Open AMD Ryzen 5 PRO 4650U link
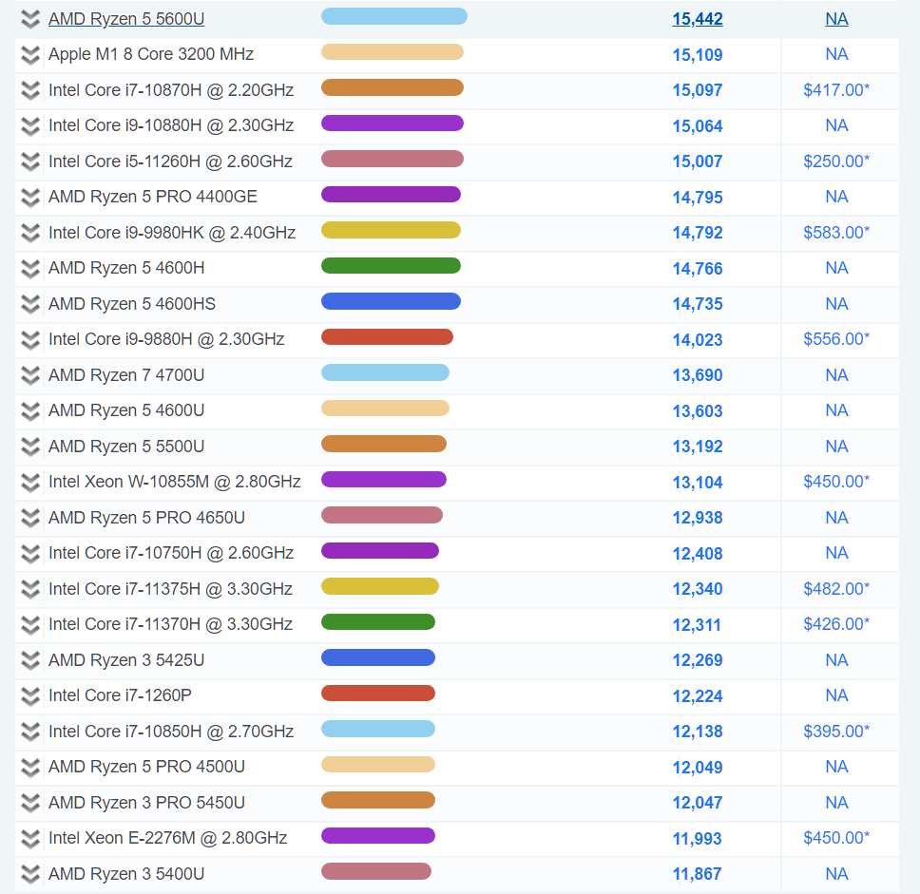The image size is (920, 894). tap(146, 518)
